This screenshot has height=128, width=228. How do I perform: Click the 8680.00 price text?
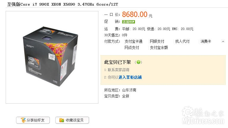(135, 14)
